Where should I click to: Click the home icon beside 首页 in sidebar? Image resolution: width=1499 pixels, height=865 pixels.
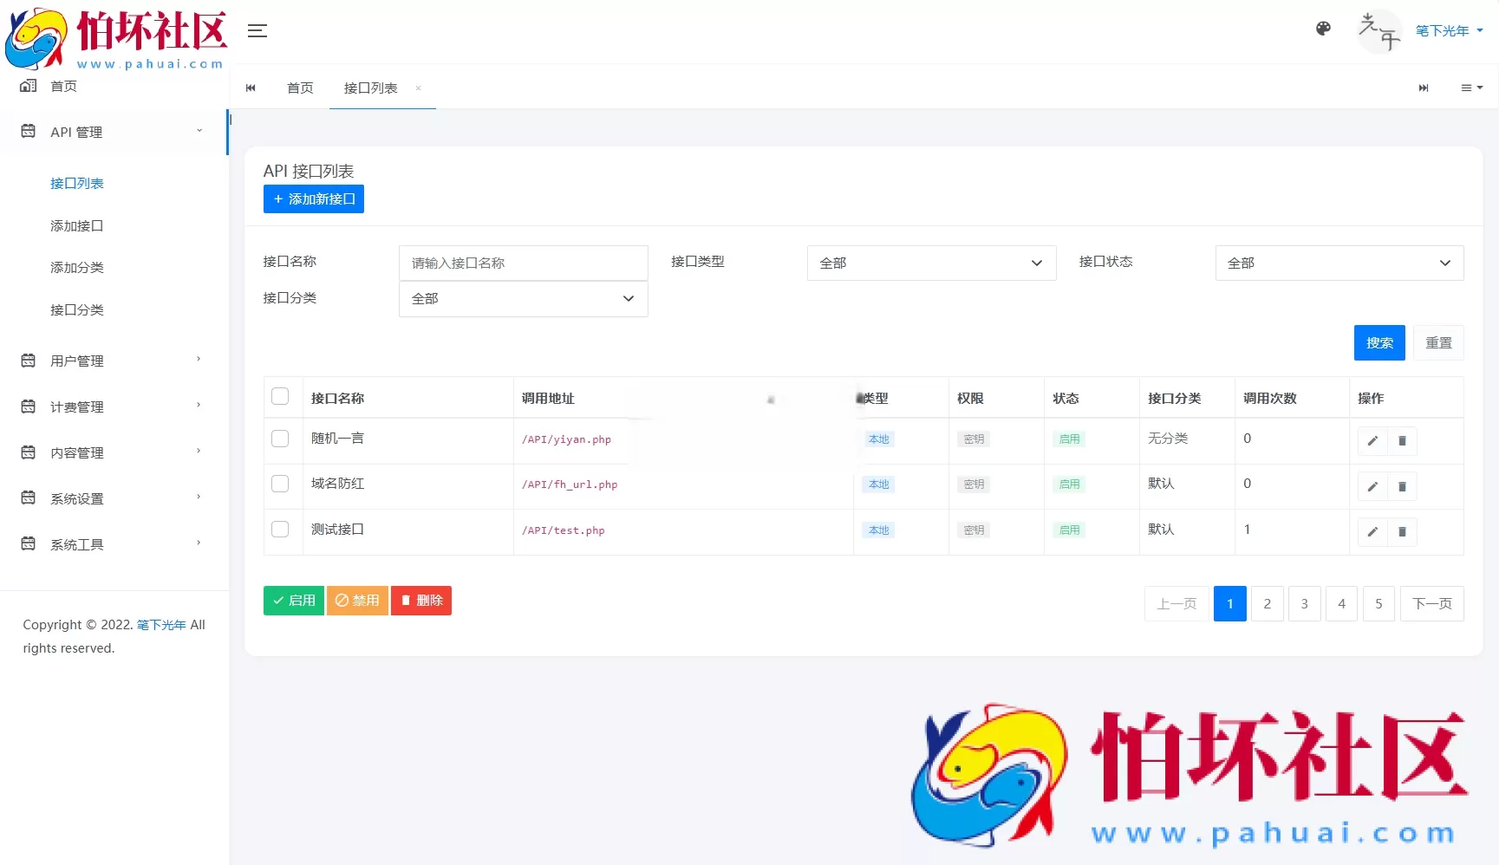pos(29,86)
